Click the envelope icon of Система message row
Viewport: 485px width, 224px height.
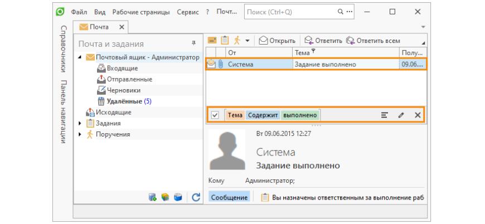point(211,64)
